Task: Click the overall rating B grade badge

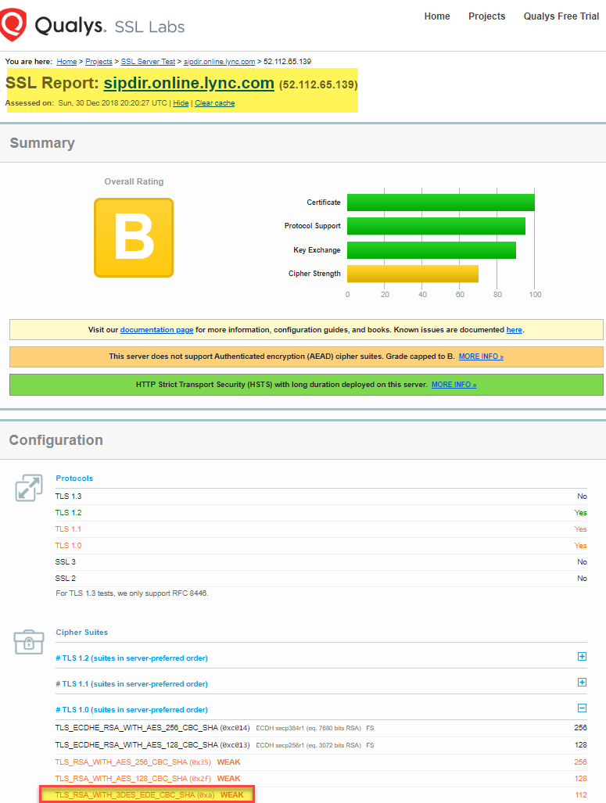Action: point(134,238)
